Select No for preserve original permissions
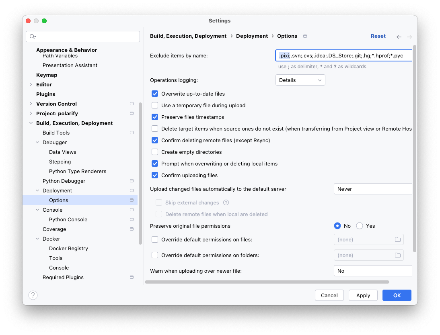The width and height of the screenshot is (440, 335). [337, 226]
